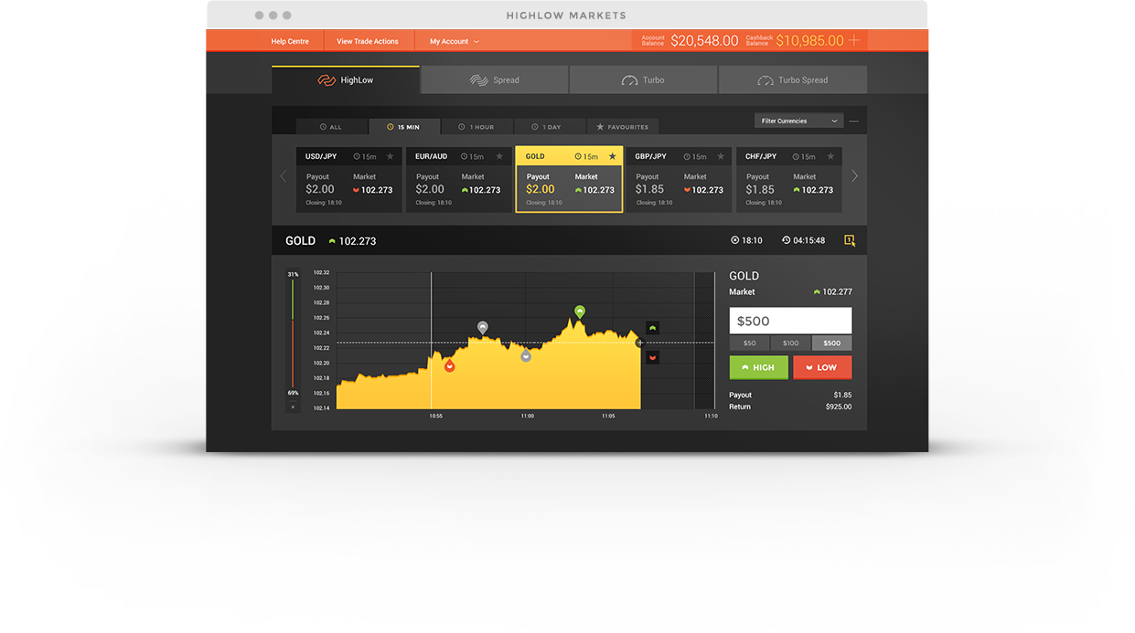Favourite the GBP/JPY asset star
1135x633 pixels.
(x=722, y=156)
